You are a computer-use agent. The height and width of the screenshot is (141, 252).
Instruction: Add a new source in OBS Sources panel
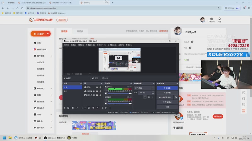85,108
